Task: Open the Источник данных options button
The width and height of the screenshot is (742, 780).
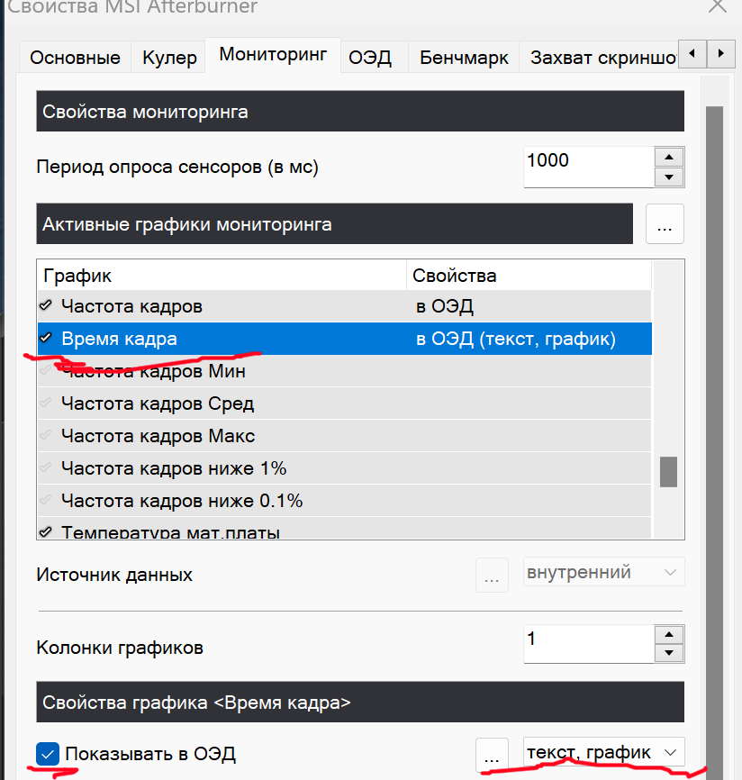Action: point(492,575)
